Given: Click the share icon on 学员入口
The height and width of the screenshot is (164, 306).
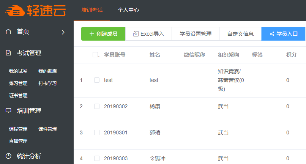Looking at the screenshot, I should pyautogui.click(x=272, y=34).
